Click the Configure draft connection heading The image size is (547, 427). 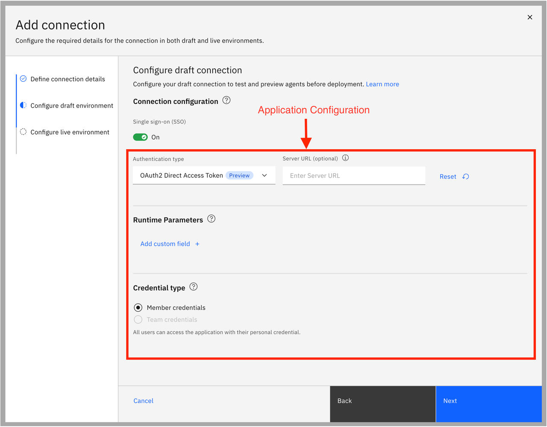pyautogui.click(x=187, y=70)
